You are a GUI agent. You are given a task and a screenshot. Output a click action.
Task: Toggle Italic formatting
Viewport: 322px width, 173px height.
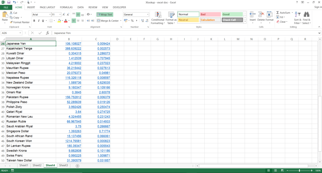coord(39,21)
